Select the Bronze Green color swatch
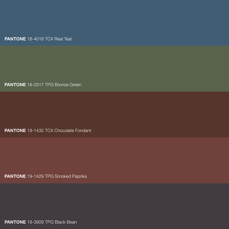229x229 pixels. 114,69
